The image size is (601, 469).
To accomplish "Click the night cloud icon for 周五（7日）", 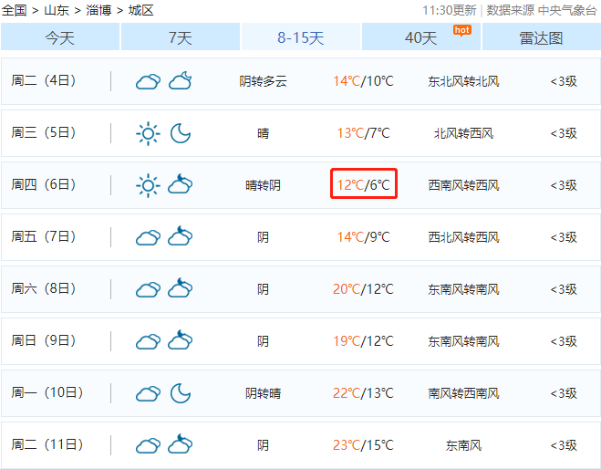I will (181, 235).
